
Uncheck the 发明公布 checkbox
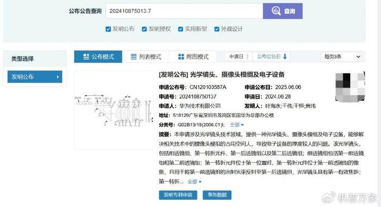[x=108, y=29]
